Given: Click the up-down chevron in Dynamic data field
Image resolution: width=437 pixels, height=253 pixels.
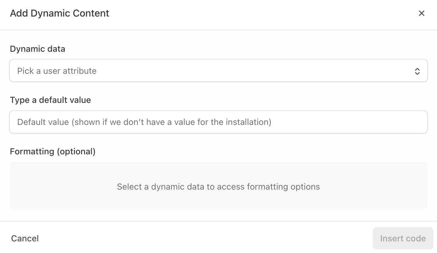Looking at the screenshot, I should tap(417, 71).
